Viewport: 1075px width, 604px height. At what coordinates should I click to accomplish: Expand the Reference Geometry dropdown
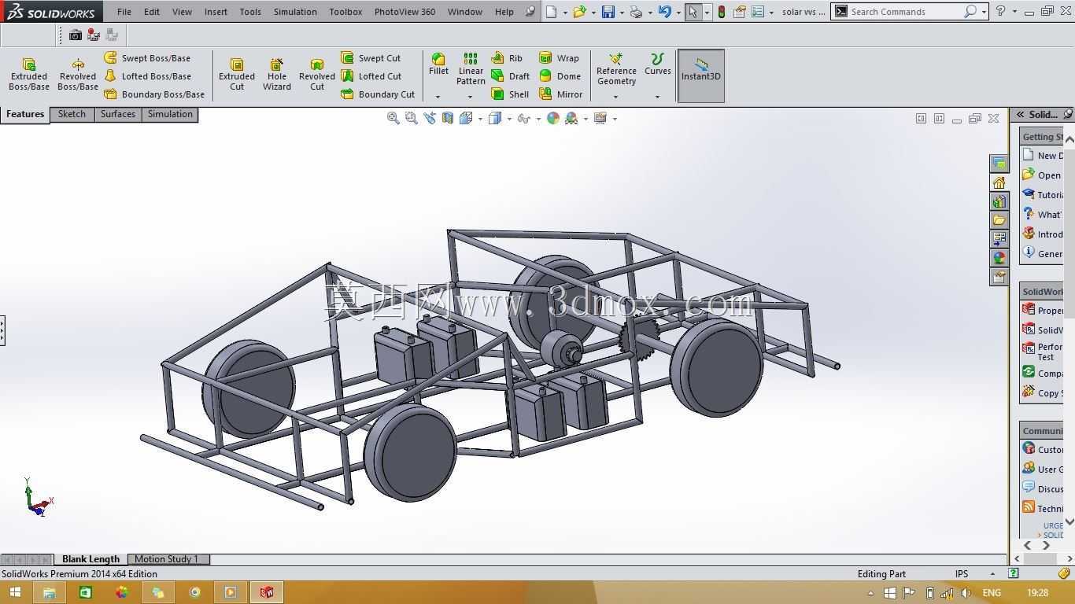click(615, 97)
